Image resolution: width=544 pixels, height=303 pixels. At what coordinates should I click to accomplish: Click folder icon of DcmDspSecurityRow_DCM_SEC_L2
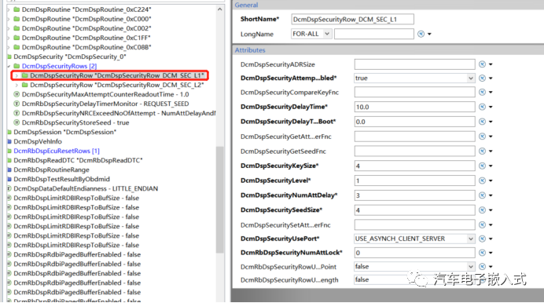pyautogui.click(x=24, y=85)
